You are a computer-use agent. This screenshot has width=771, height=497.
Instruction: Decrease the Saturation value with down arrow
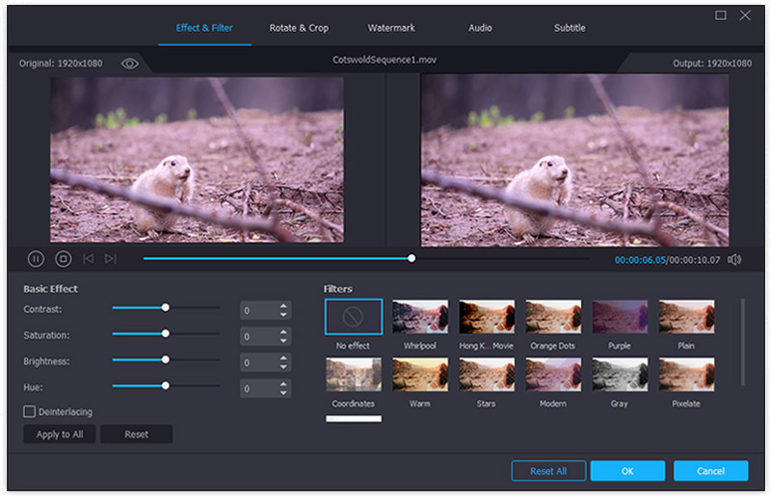click(283, 341)
